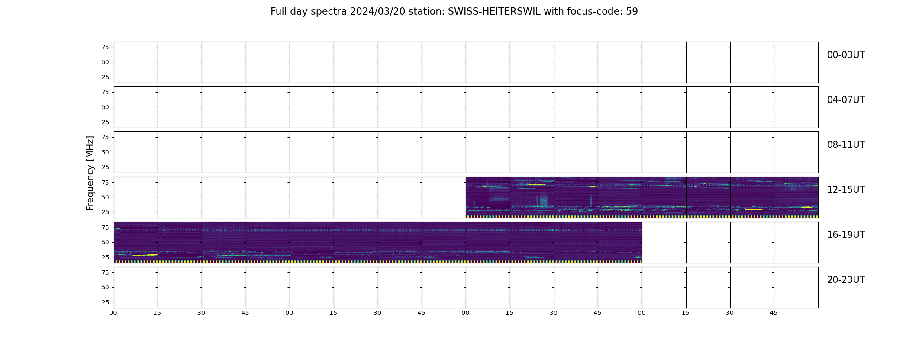The height and width of the screenshot is (346, 909).
Task: Click the last spectrogram segment in the 16-19UT row
Action: point(620,242)
